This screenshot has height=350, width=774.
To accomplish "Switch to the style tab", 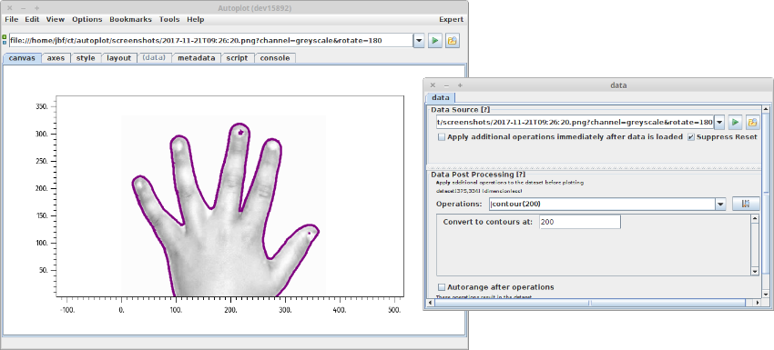I will pyautogui.click(x=86, y=58).
